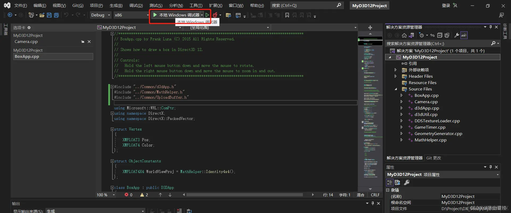Click the Categorized view icon in Properties
This screenshot has width=511, height=213.
(x=390, y=182)
